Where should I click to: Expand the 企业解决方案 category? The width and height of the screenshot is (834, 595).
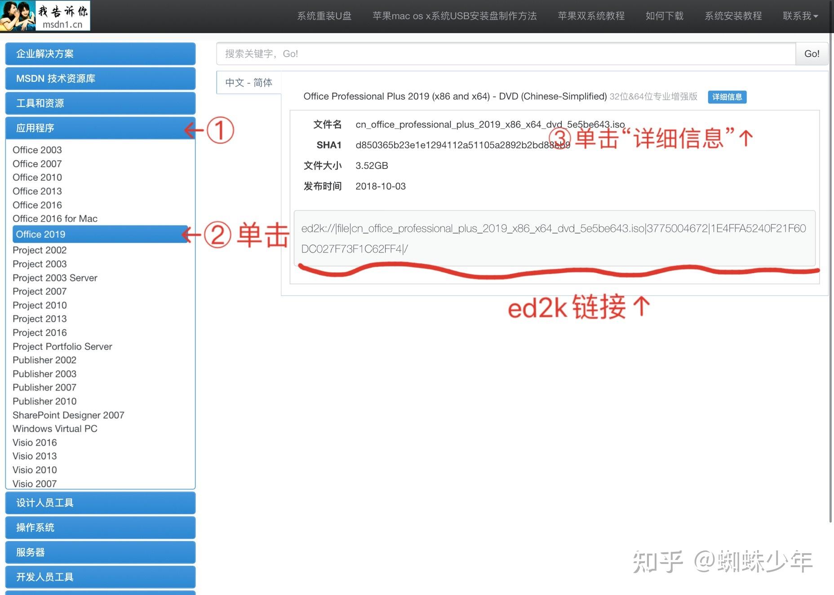(x=100, y=54)
